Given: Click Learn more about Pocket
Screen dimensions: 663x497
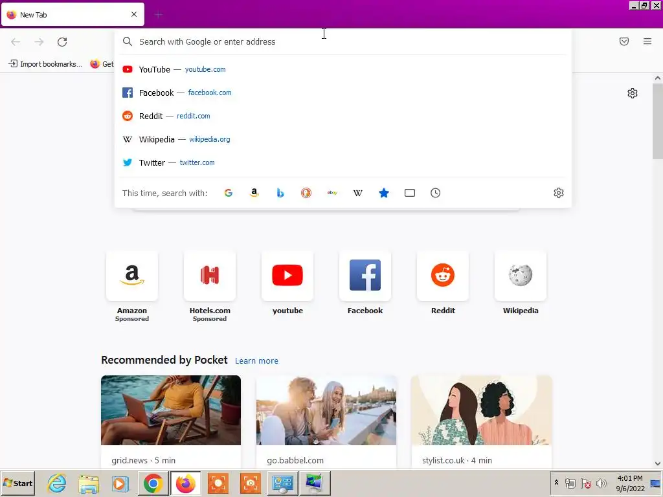Looking at the screenshot, I should [256, 361].
